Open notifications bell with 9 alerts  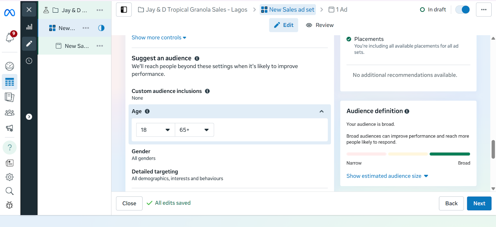(10, 37)
